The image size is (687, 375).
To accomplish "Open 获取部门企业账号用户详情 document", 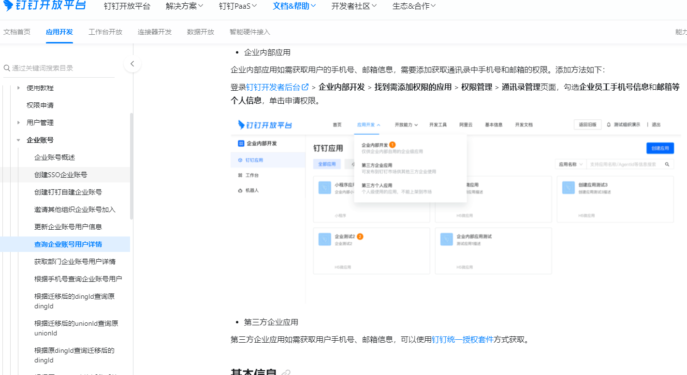I will pos(75,262).
